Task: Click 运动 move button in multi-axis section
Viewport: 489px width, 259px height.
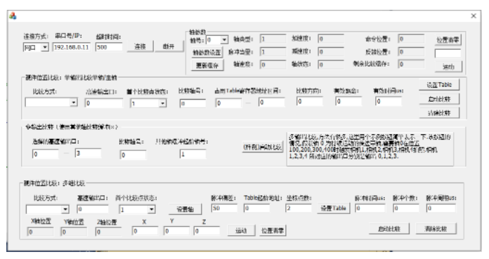Action: [241, 231]
